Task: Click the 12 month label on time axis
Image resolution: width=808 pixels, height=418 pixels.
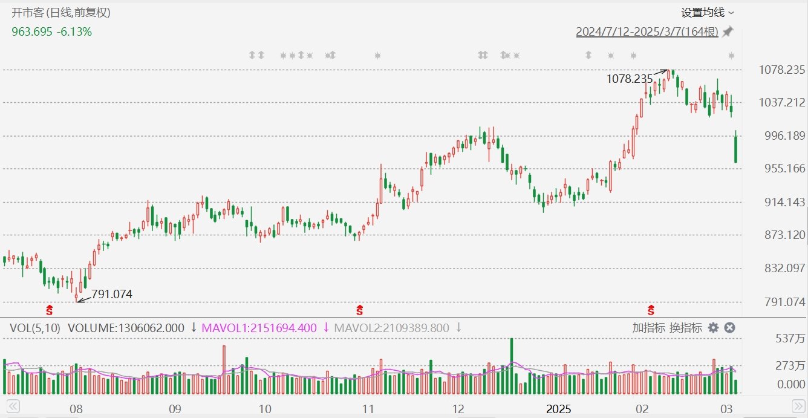Action: (458, 408)
